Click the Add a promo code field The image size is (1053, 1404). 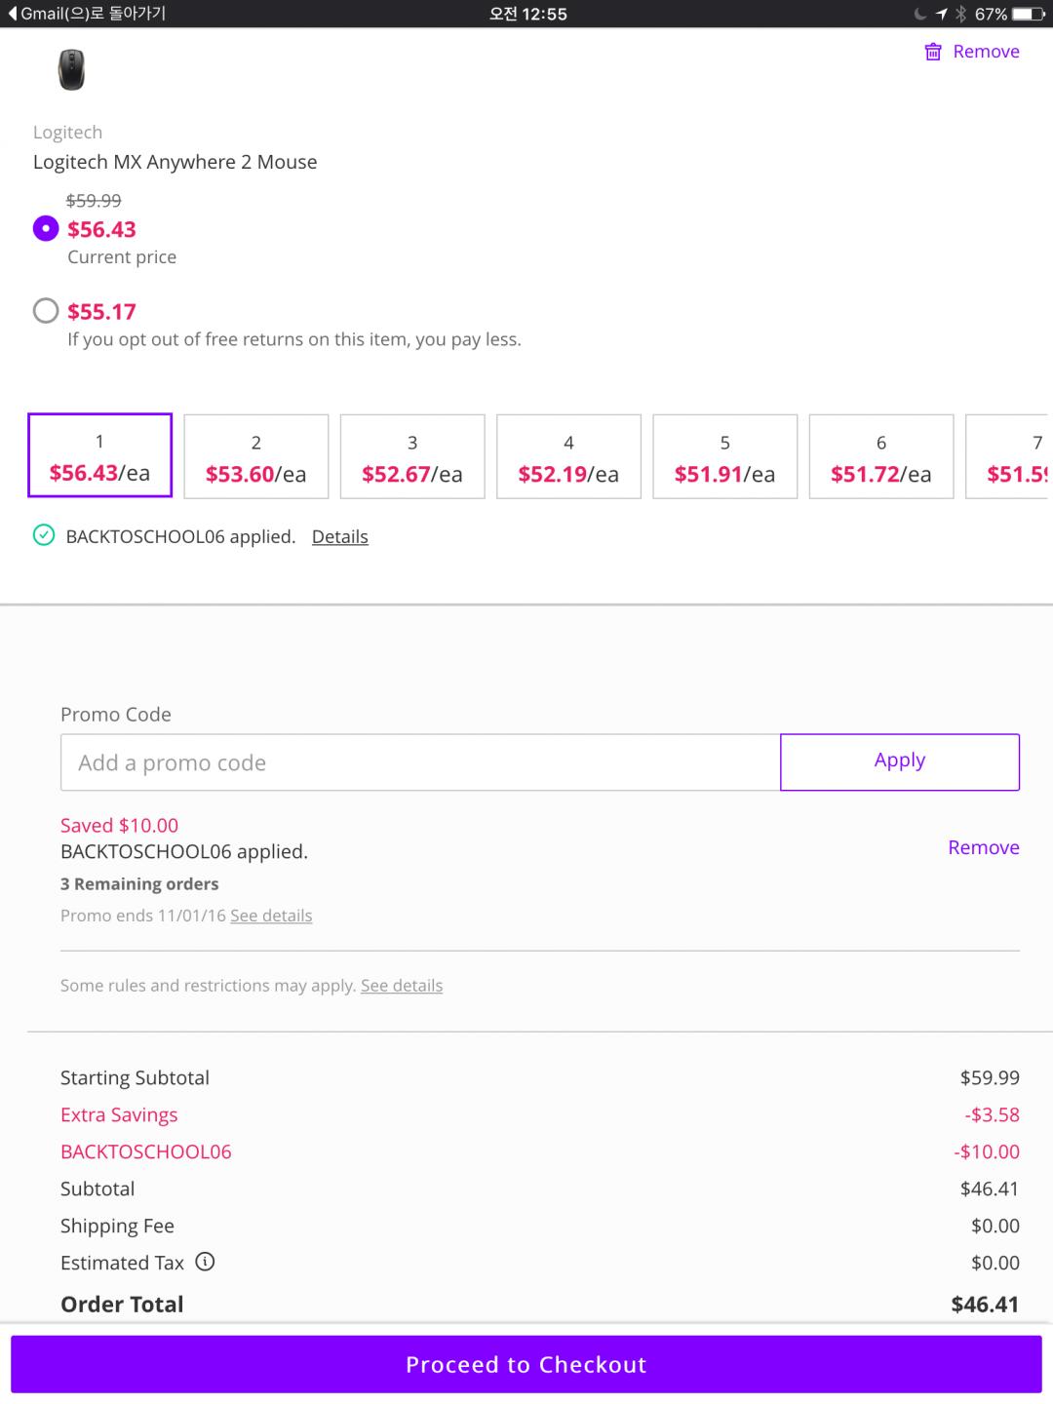click(420, 762)
